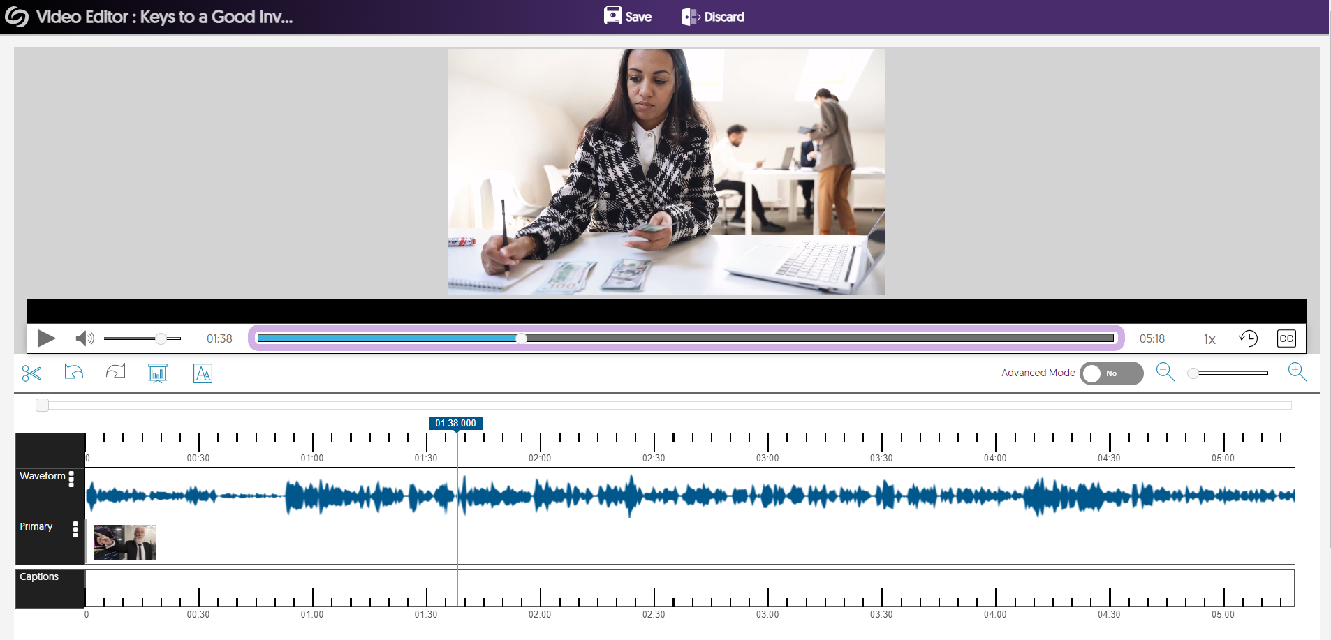This screenshot has width=1331, height=640.
Task: Click the Captions track label
Action: tap(39, 576)
